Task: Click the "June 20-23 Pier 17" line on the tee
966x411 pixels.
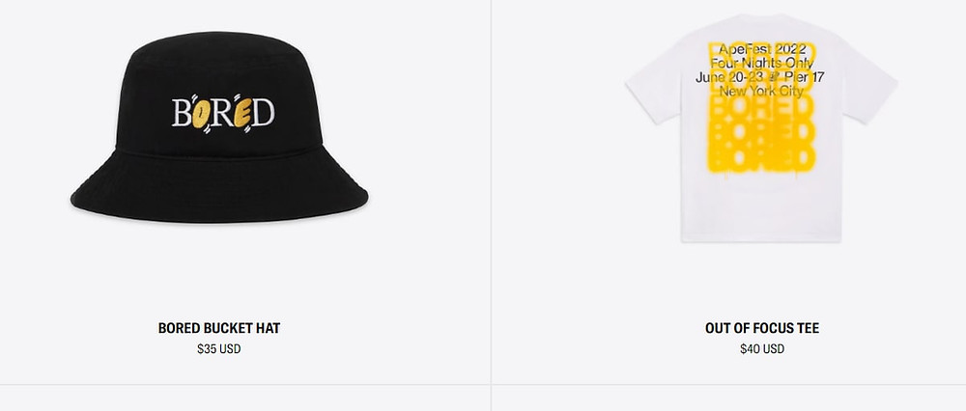Action: pos(759,77)
